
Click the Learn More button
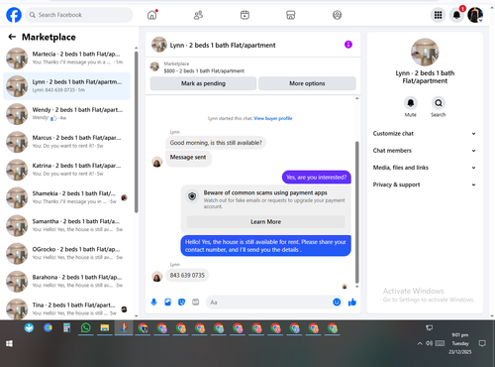point(265,221)
